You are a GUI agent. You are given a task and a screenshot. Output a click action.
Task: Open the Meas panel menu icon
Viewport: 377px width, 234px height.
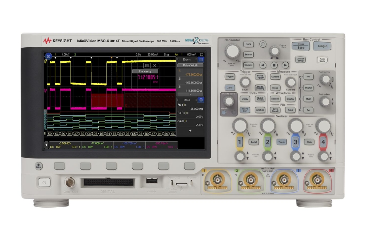(x=201, y=100)
